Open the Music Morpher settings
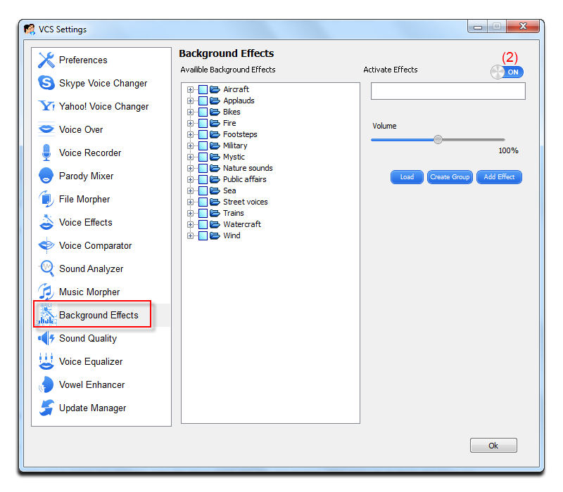The height and width of the screenshot is (492, 563). click(82, 292)
